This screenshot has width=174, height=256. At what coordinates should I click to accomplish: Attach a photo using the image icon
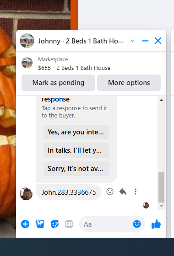tap(40, 224)
